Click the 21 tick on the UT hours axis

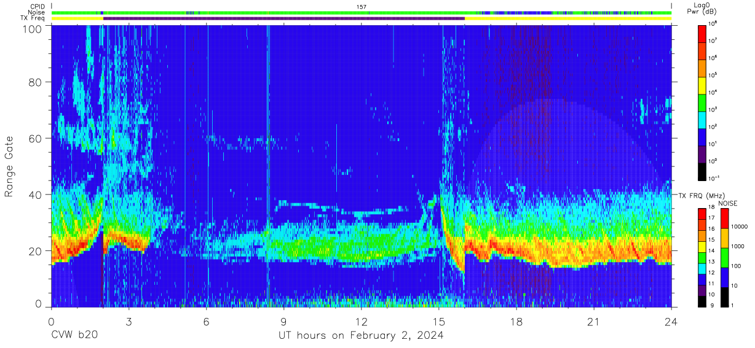[594, 321]
